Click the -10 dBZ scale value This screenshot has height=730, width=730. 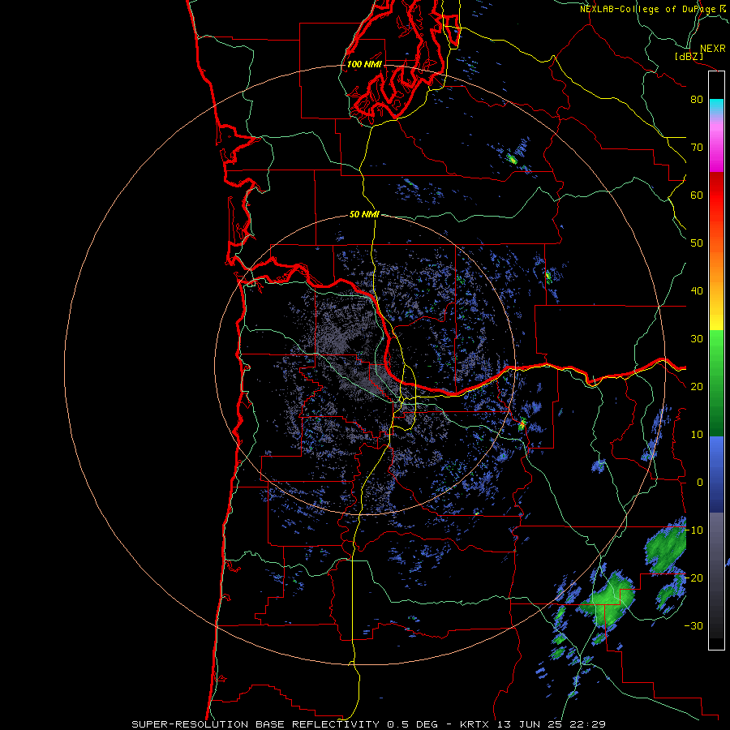tap(693, 530)
